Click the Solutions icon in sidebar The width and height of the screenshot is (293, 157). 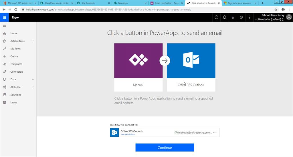5,95
